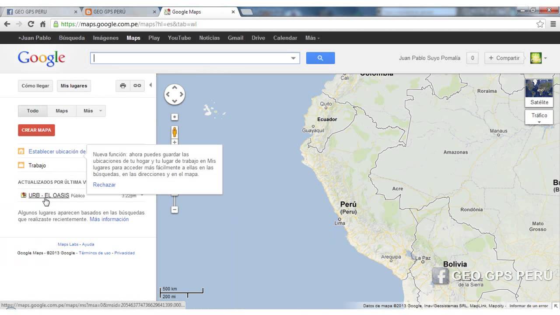
Task: Zoom out with the minus button
Action: pos(175,210)
